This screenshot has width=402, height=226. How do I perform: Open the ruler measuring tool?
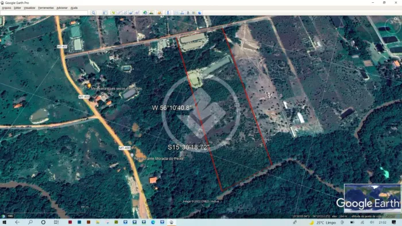(168, 13)
